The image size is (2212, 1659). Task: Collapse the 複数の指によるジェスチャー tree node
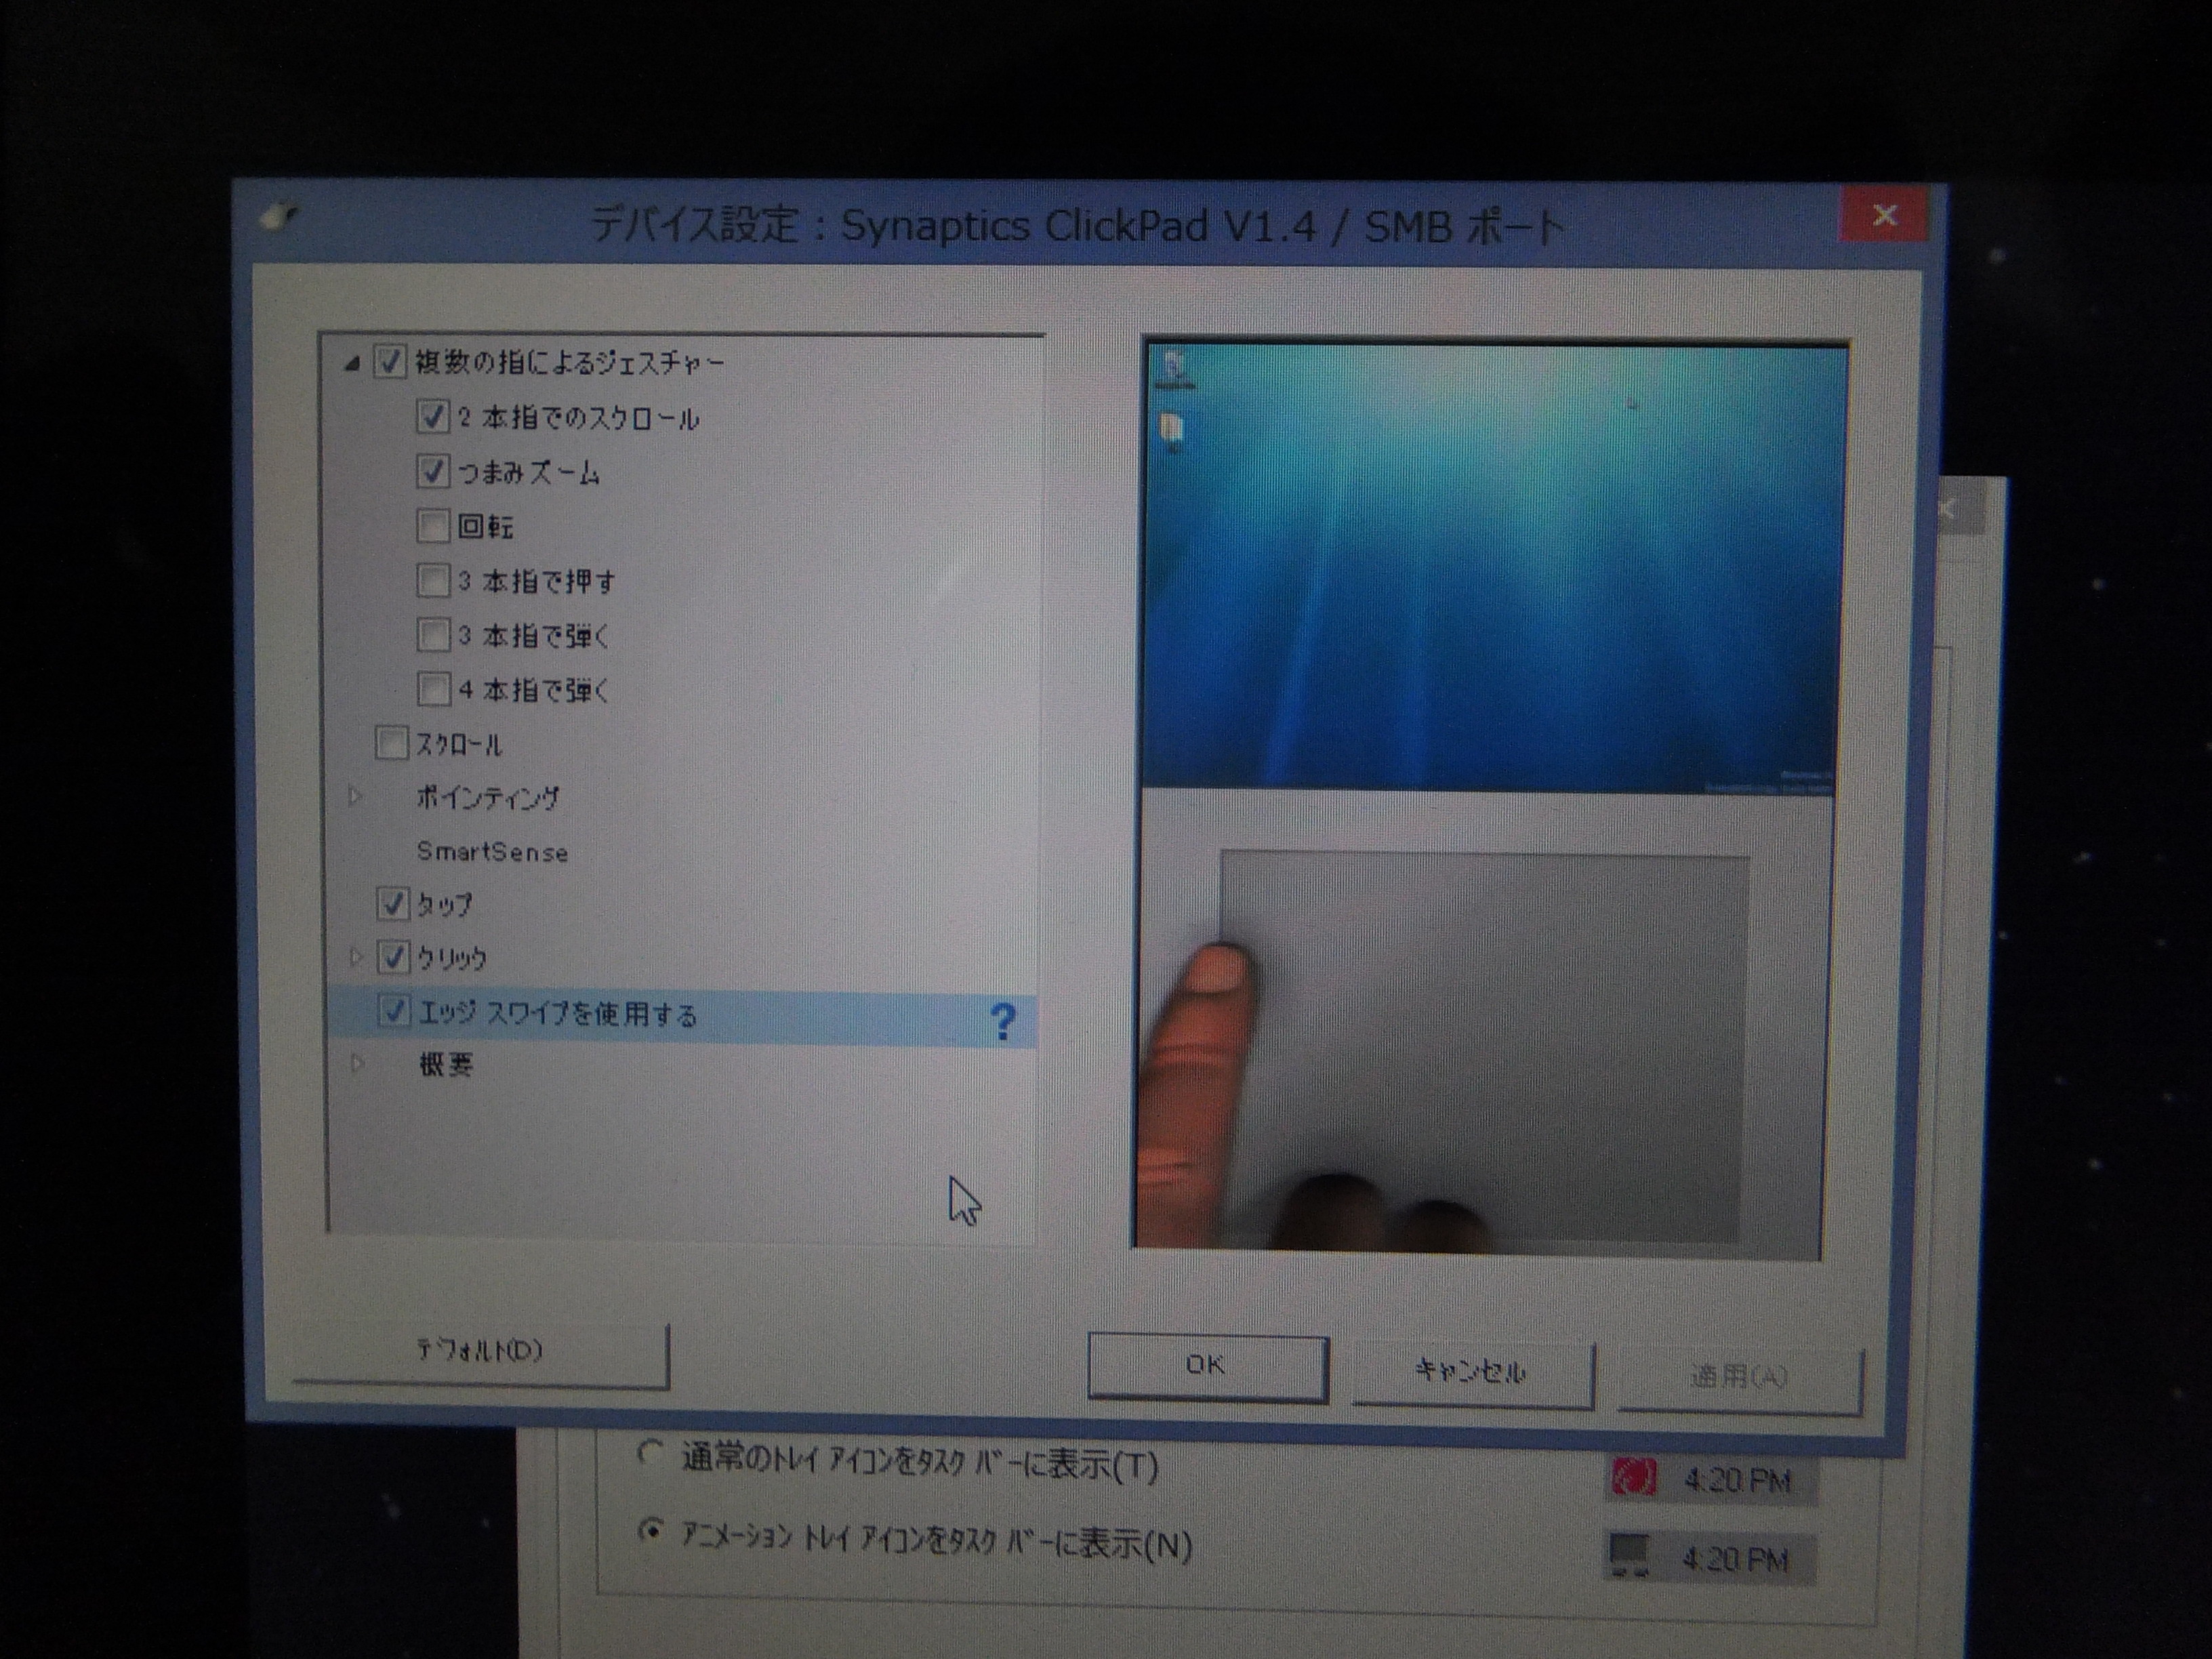click(x=351, y=364)
